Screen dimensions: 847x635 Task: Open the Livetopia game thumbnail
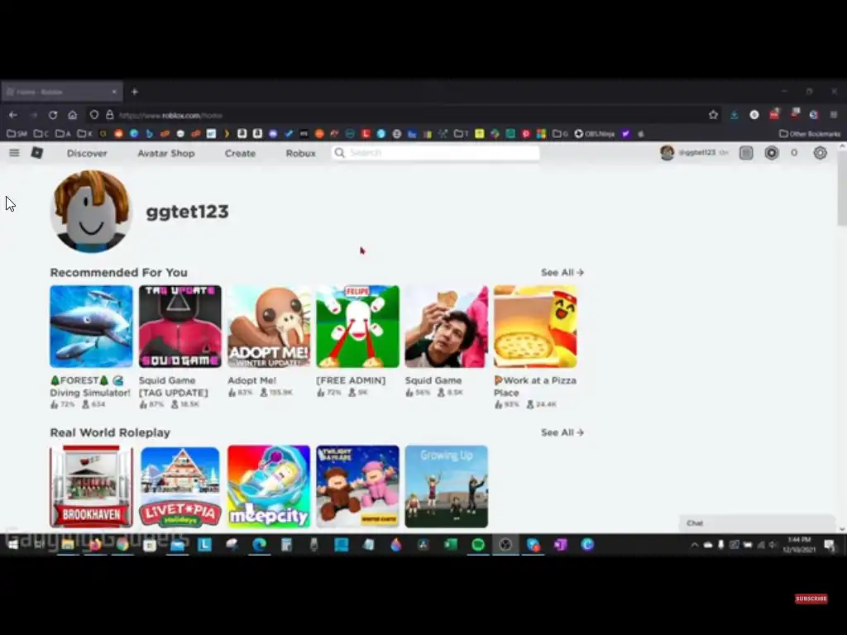(x=179, y=486)
